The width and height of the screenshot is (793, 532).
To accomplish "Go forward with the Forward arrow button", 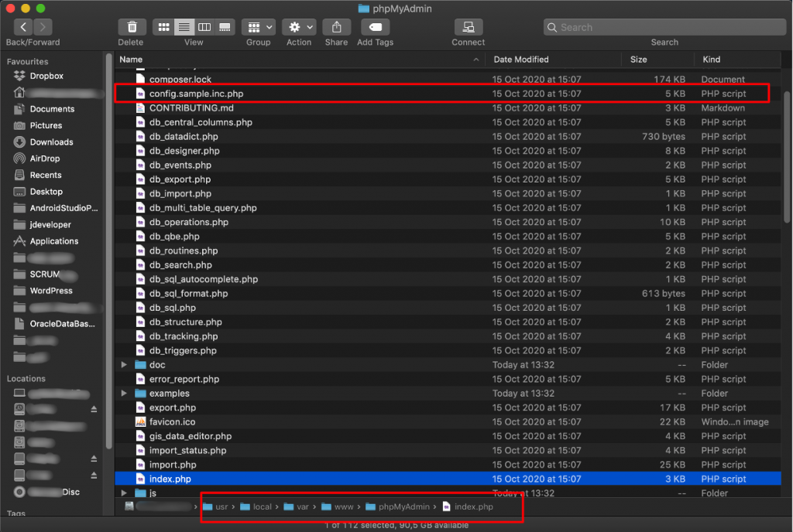I will (x=43, y=27).
